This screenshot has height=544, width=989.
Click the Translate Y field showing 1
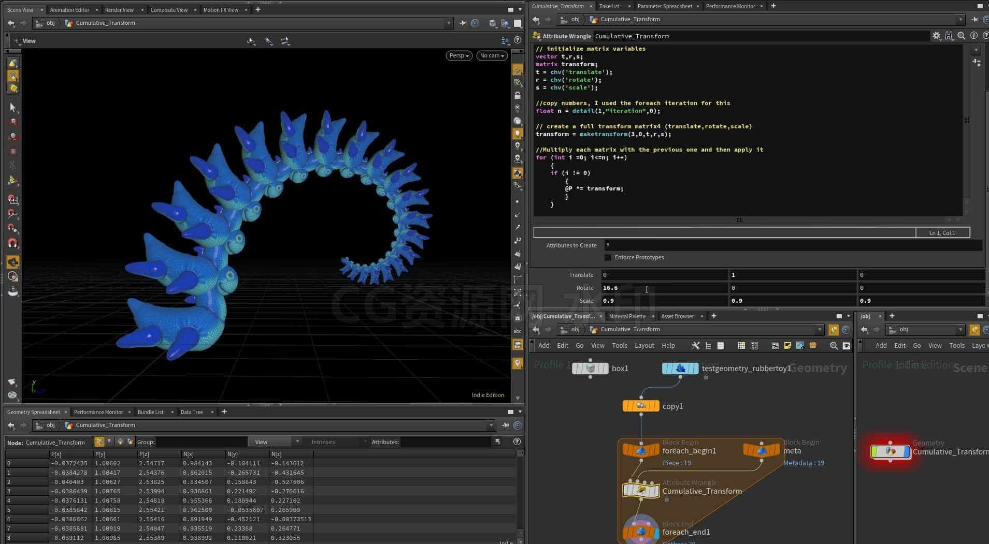click(793, 275)
